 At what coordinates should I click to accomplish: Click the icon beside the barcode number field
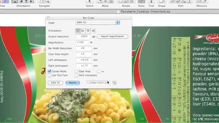pyautogui.click(x=114, y=83)
